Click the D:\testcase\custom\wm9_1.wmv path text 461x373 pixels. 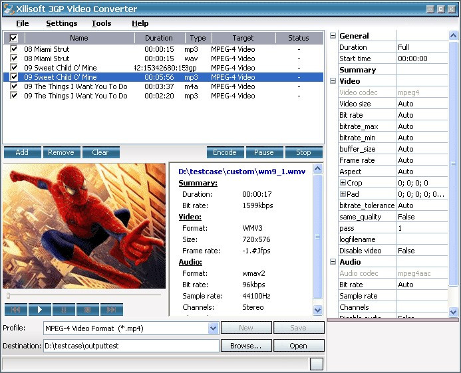(x=242, y=172)
